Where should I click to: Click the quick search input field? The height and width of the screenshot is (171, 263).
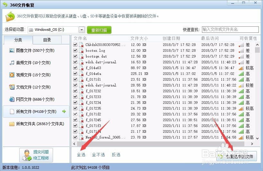coord(230,30)
